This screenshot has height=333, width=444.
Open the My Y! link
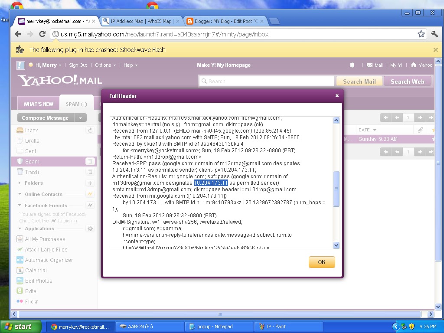tap(396, 65)
